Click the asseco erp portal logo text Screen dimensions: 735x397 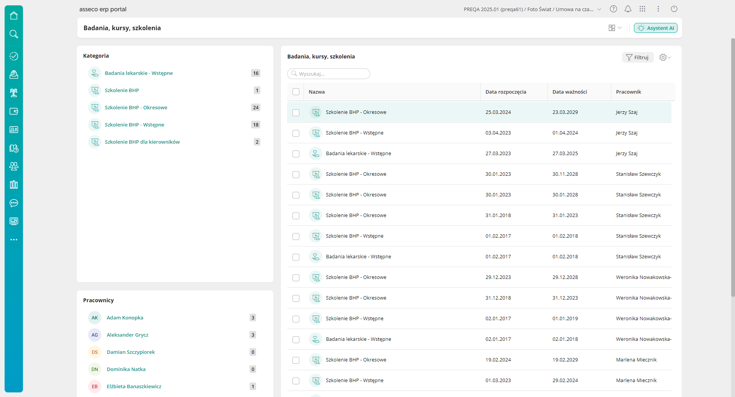click(103, 9)
